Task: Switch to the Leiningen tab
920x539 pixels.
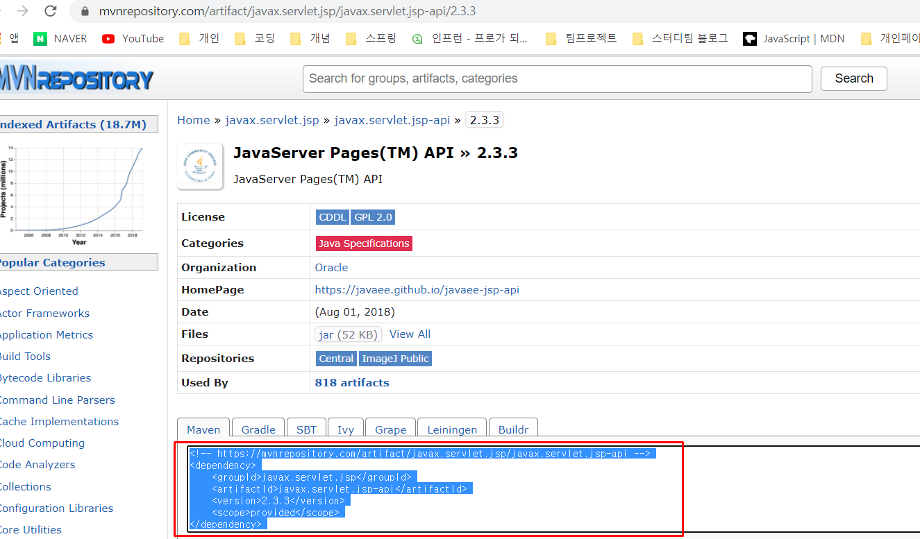Action: pos(452,429)
